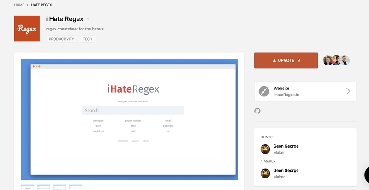
Task: Click the second upvoter avatar
Action: click(x=336, y=60)
